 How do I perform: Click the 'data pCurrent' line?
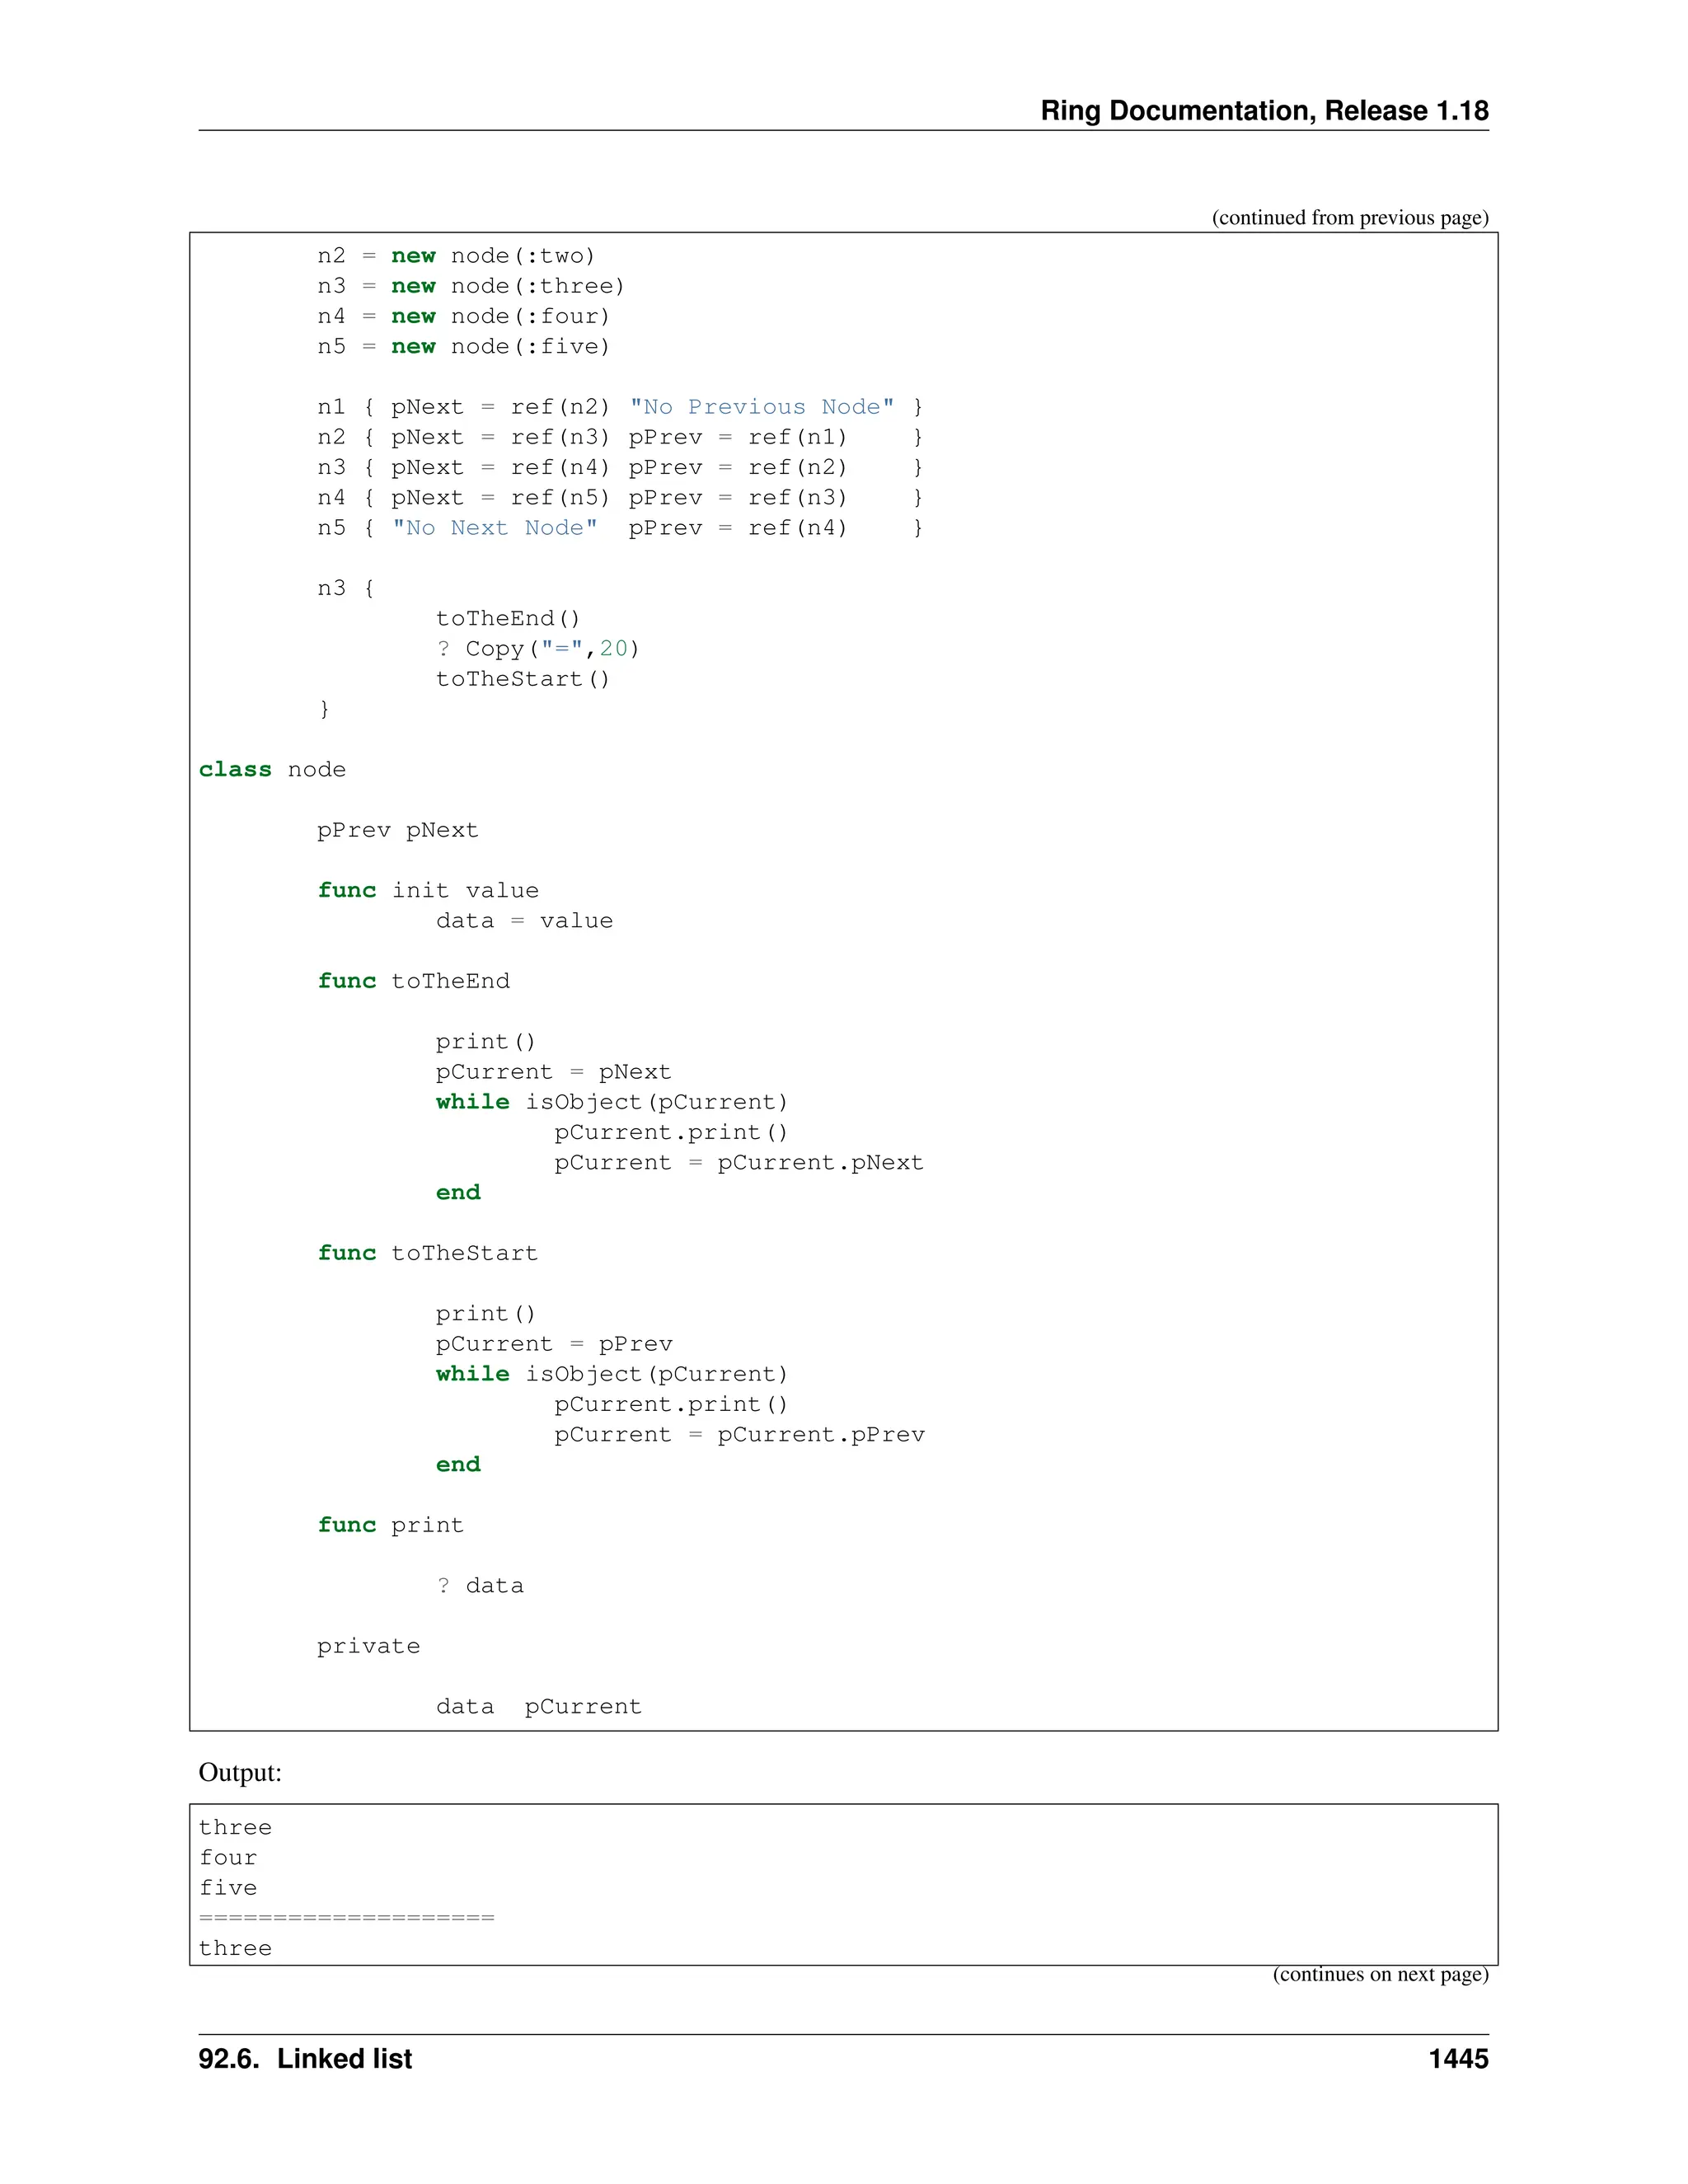[539, 1706]
